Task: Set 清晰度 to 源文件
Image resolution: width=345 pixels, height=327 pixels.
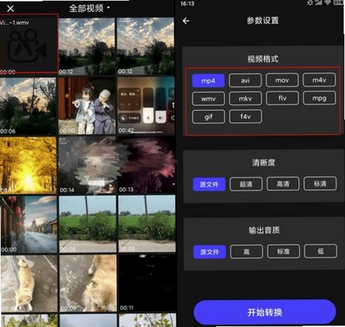Action: [x=209, y=184]
